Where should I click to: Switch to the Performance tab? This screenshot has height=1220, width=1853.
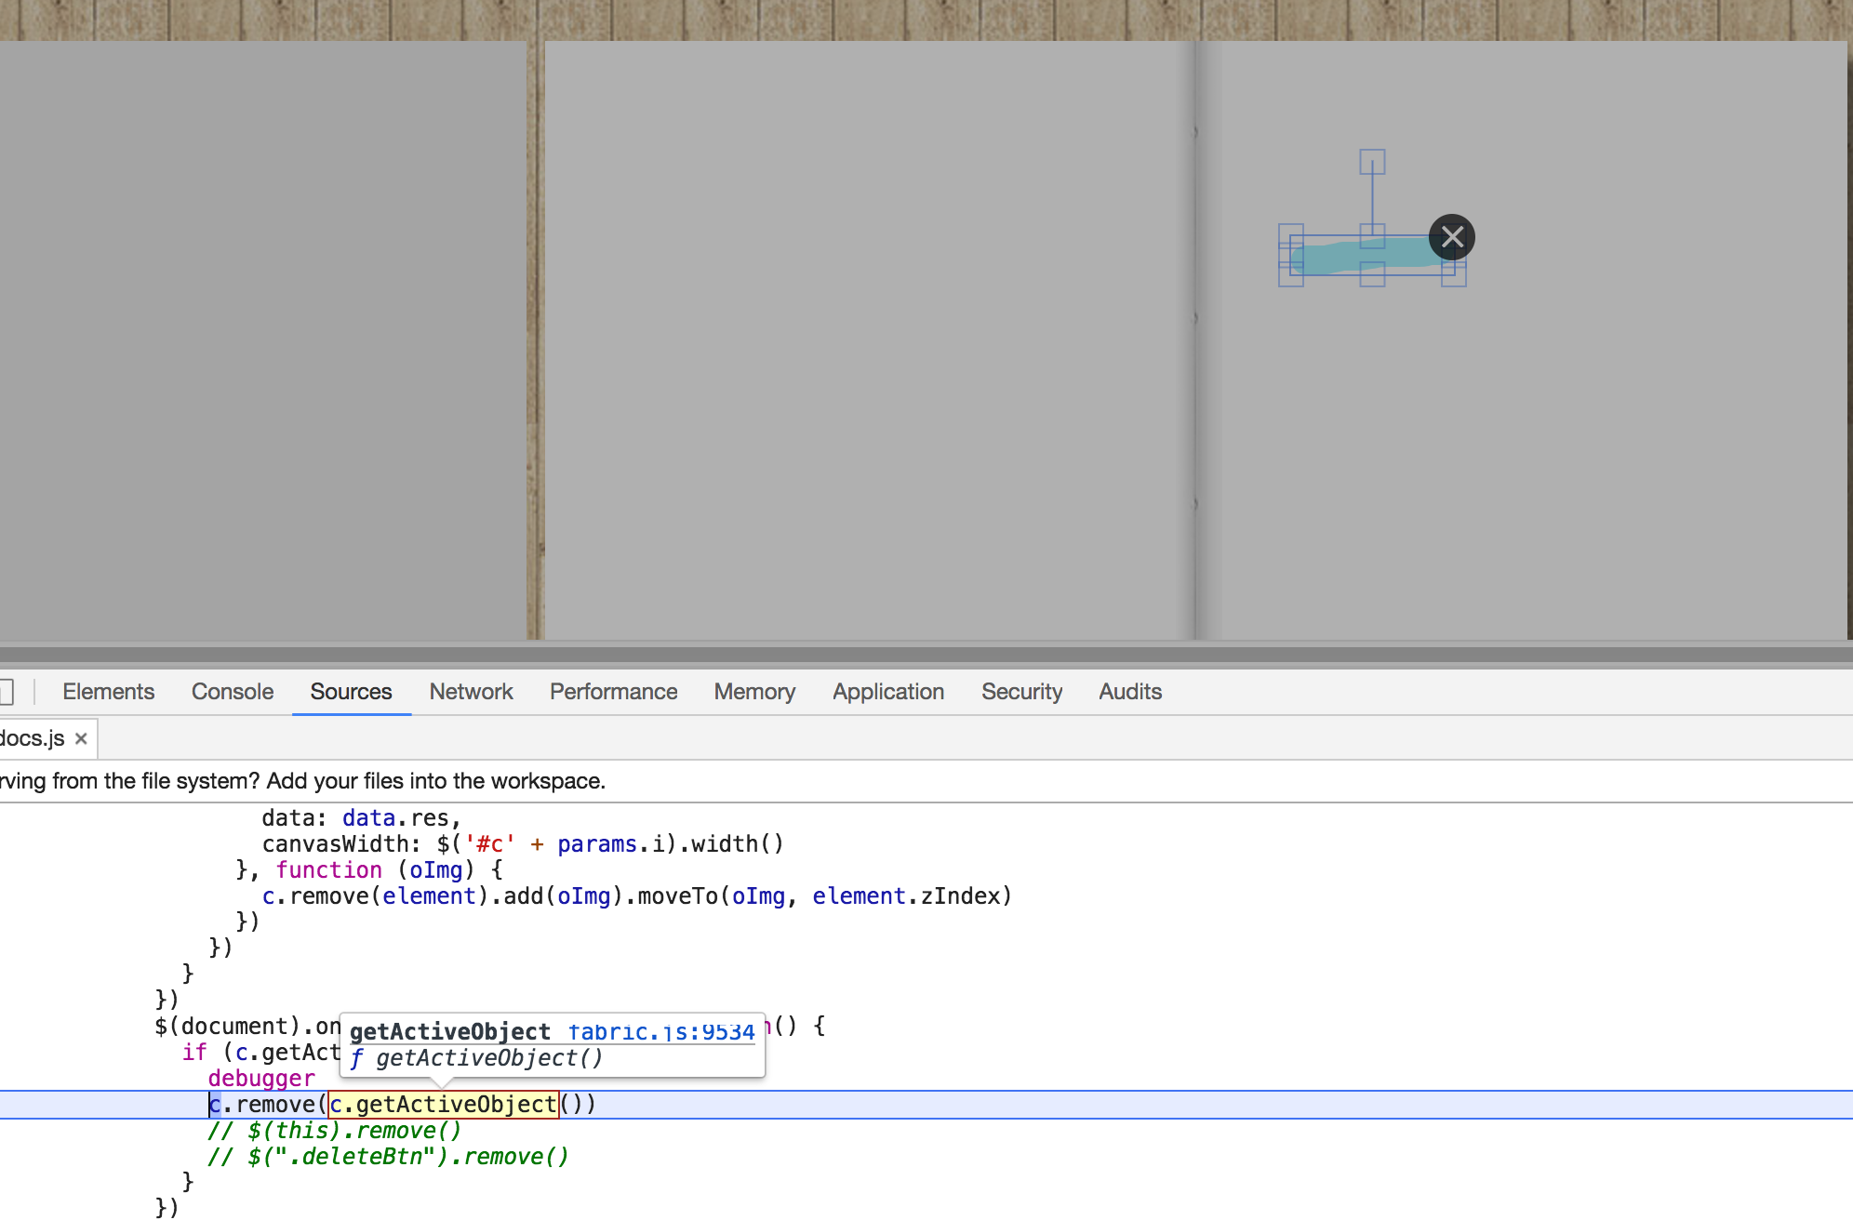pyautogui.click(x=613, y=692)
